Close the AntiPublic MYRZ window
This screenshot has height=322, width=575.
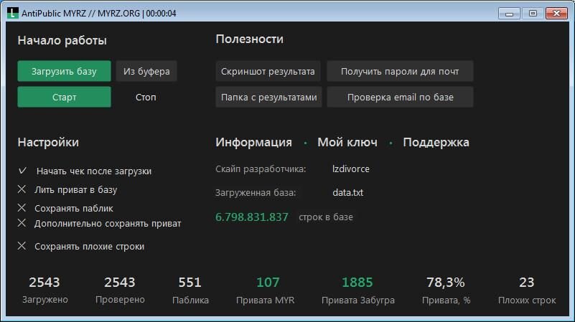pyautogui.click(x=556, y=14)
